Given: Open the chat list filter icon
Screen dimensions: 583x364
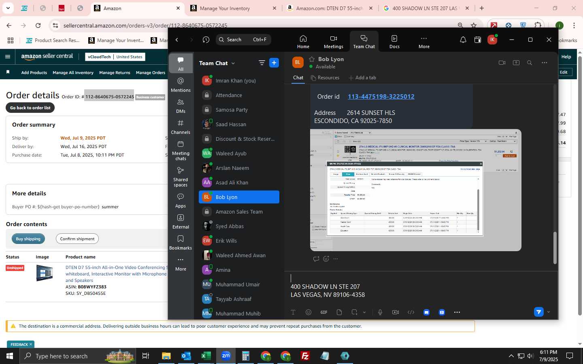Looking at the screenshot, I should [x=262, y=63].
